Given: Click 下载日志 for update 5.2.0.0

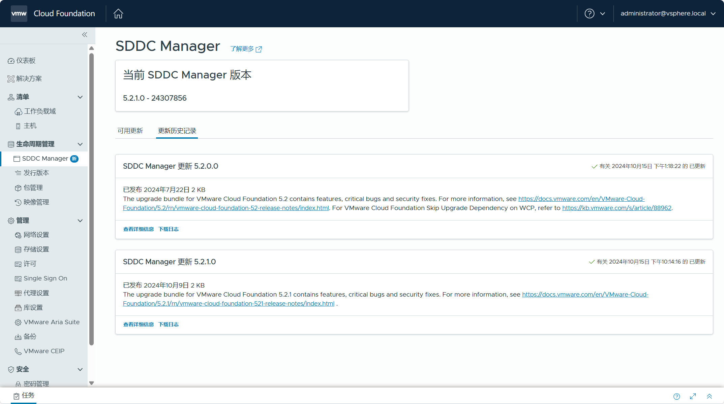Looking at the screenshot, I should [169, 229].
